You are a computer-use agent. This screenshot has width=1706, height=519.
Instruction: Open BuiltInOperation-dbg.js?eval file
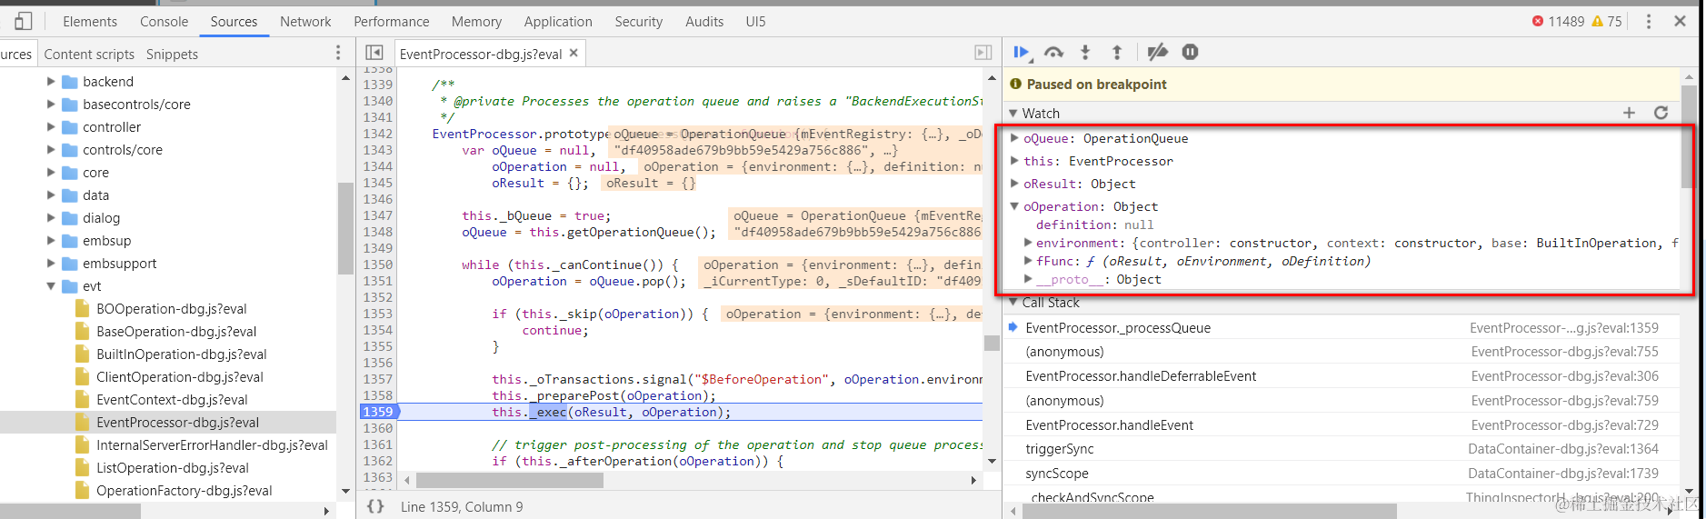(182, 354)
